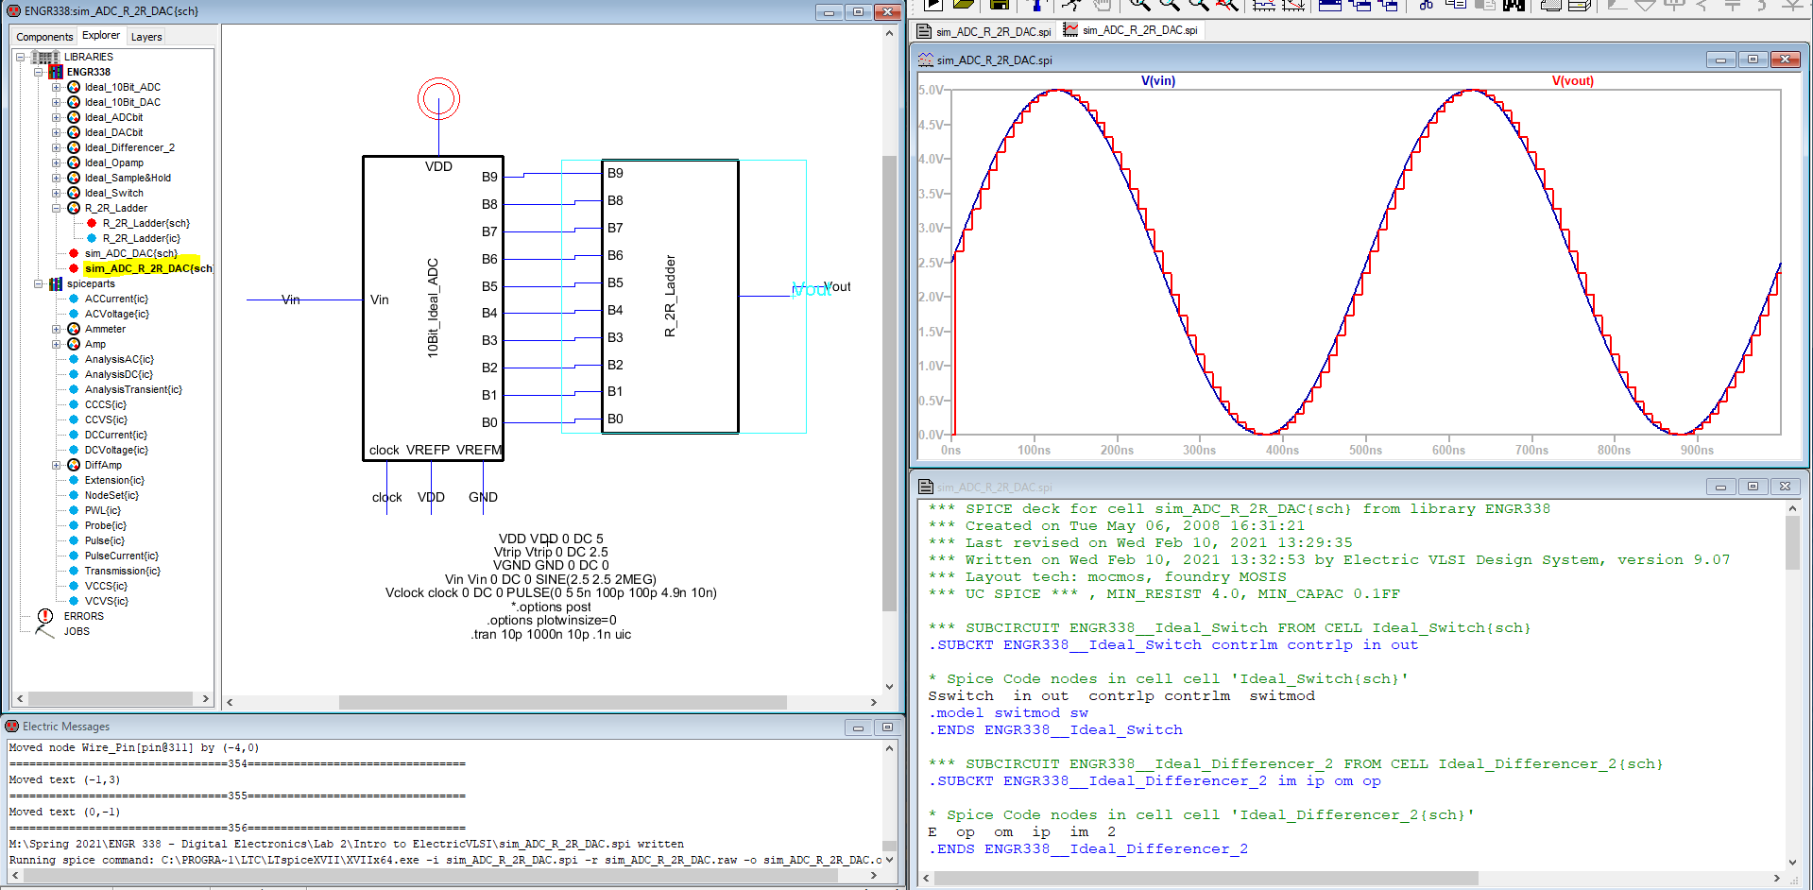Click the V(vin) trace label
This screenshot has width=1813, height=890.
(1157, 81)
